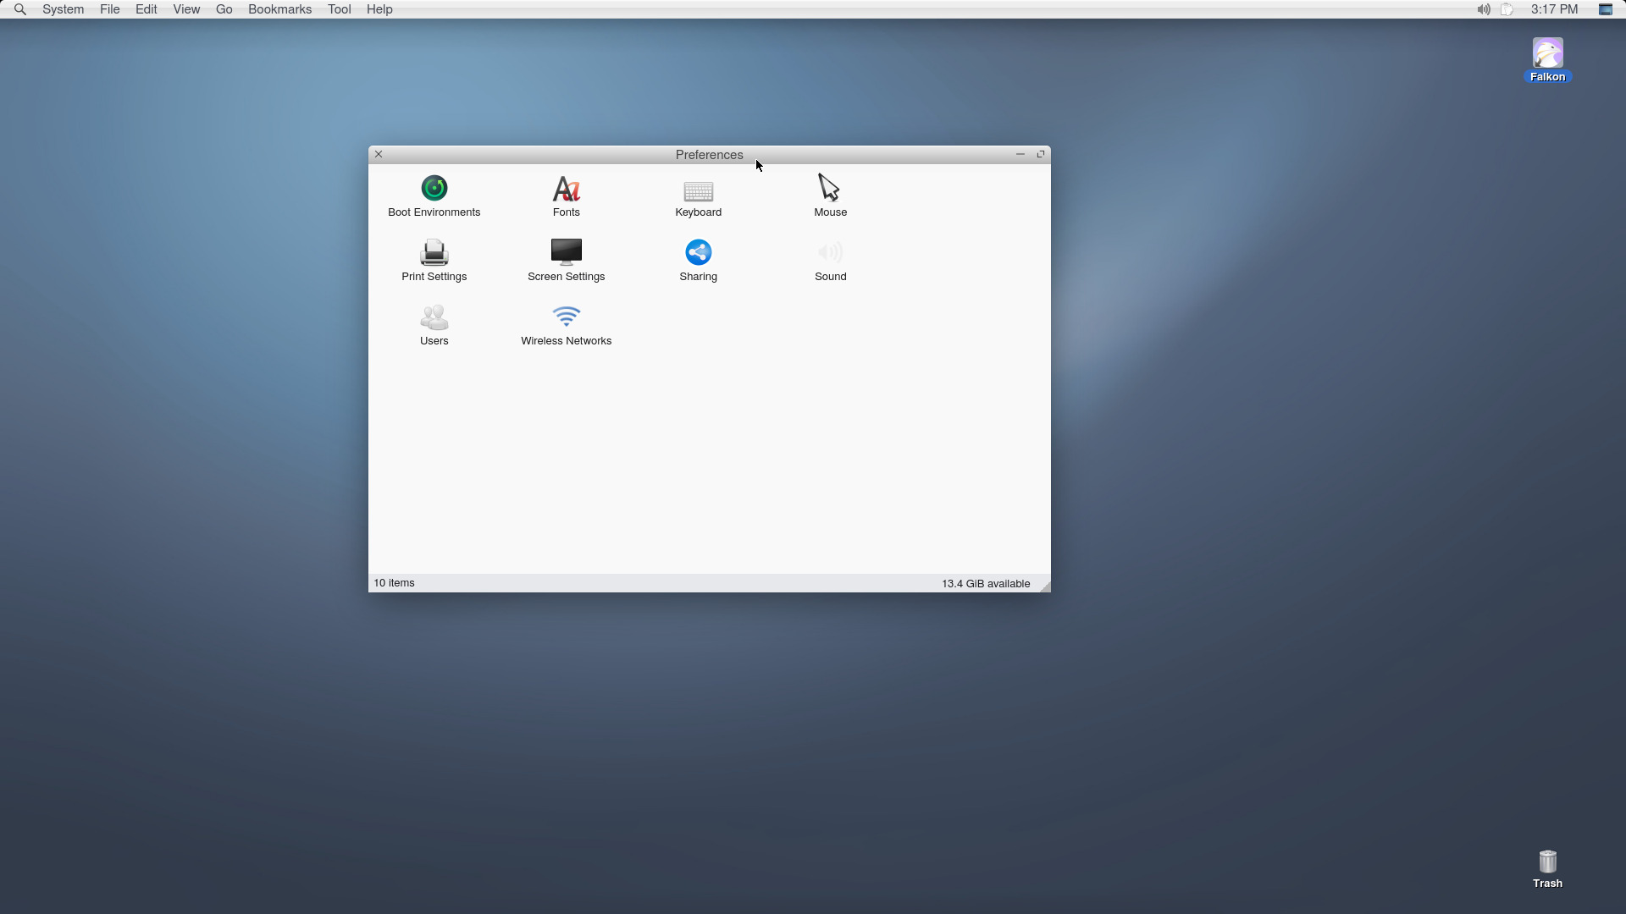
Task: Open the Bookmarks menu
Action: 279,9
